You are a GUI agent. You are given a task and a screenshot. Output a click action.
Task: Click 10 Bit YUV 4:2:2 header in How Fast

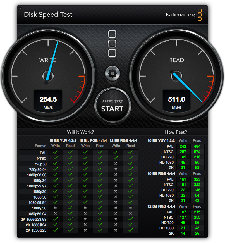[161, 140]
